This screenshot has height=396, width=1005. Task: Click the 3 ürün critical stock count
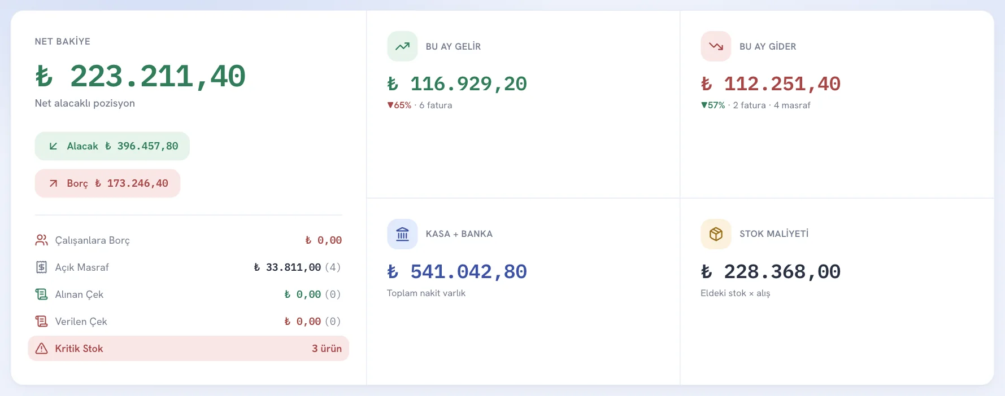(x=327, y=349)
